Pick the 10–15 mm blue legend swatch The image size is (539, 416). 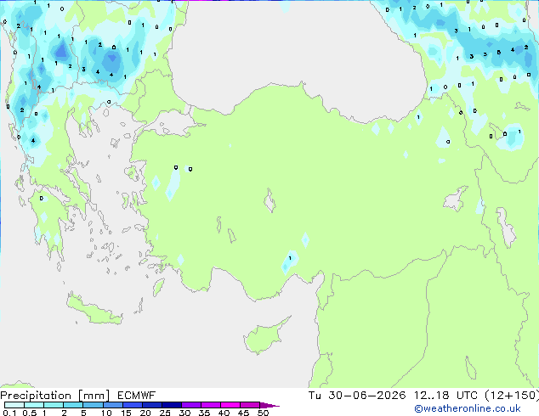(112, 405)
